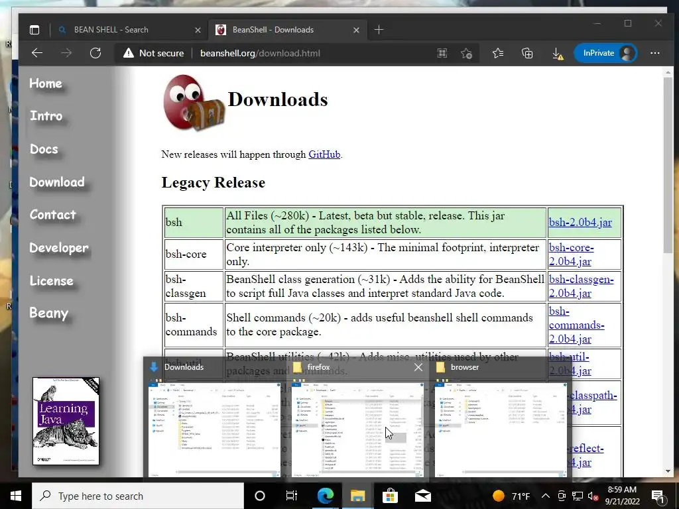679x509 pixels.
Task: Click the scrollbar up arrow
Action: click(x=668, y=72)
